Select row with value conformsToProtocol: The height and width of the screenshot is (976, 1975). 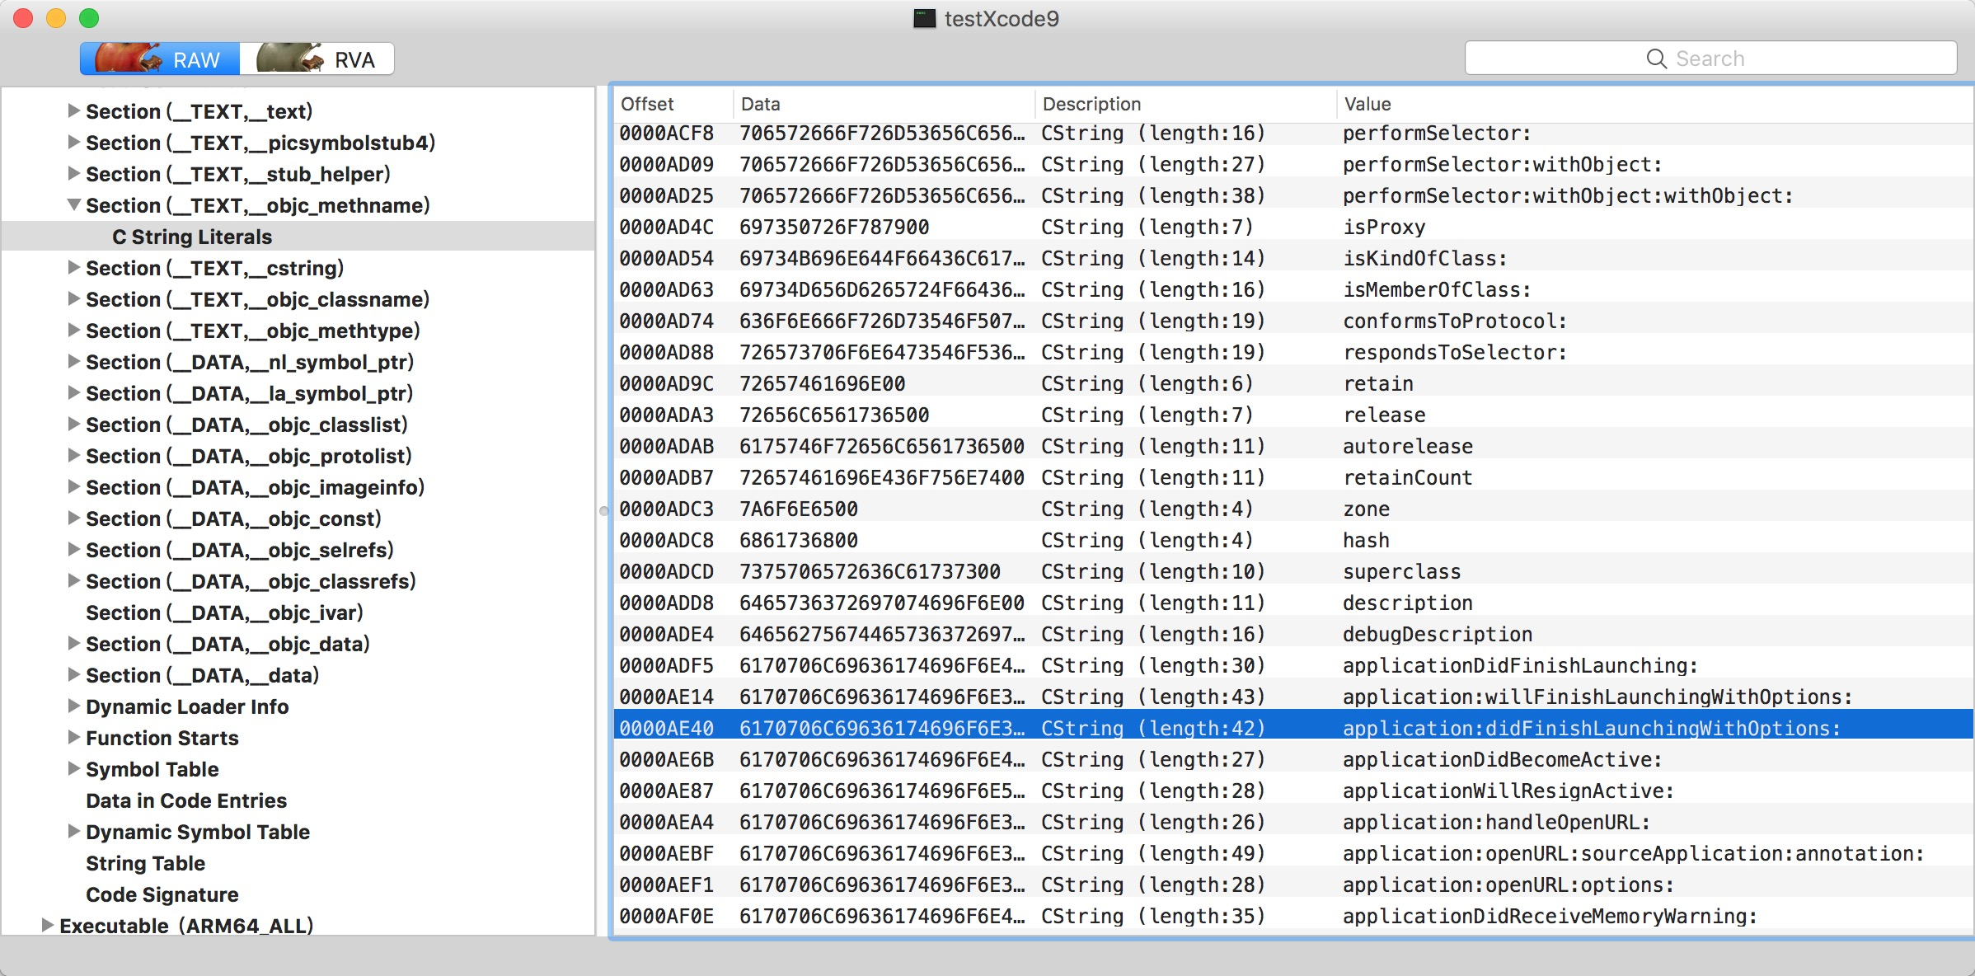coord(1293,321)
